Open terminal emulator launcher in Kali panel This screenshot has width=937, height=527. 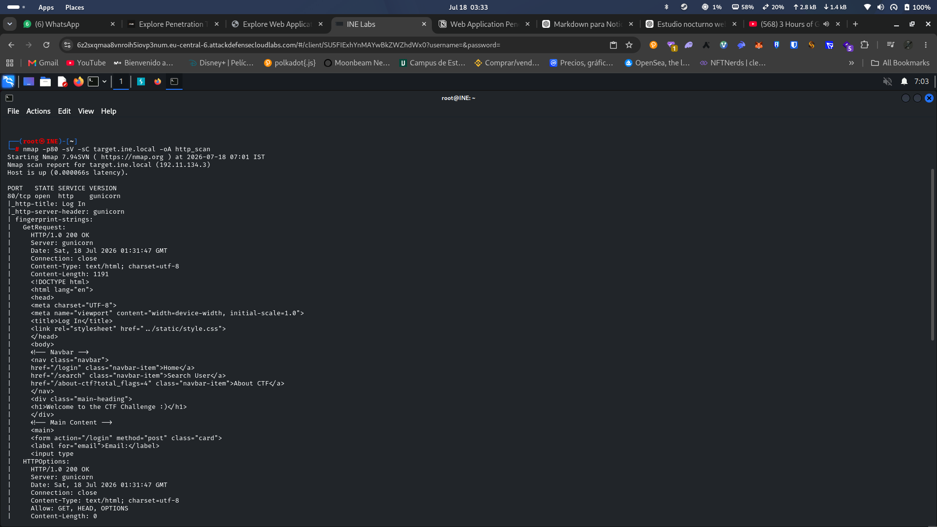click(x=93, y=81)
